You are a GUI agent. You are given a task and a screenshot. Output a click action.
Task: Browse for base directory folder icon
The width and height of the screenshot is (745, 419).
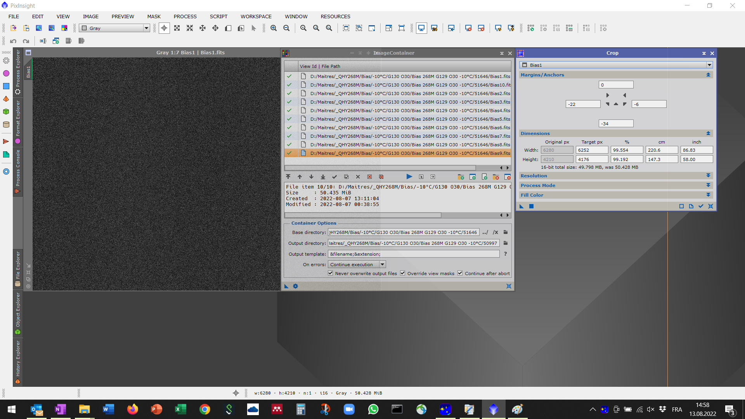[506, 232]
